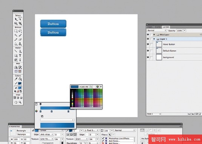This screenshot has width=202, height=144.
Task: Click the hex color field #1A6196
Action: 84,87
